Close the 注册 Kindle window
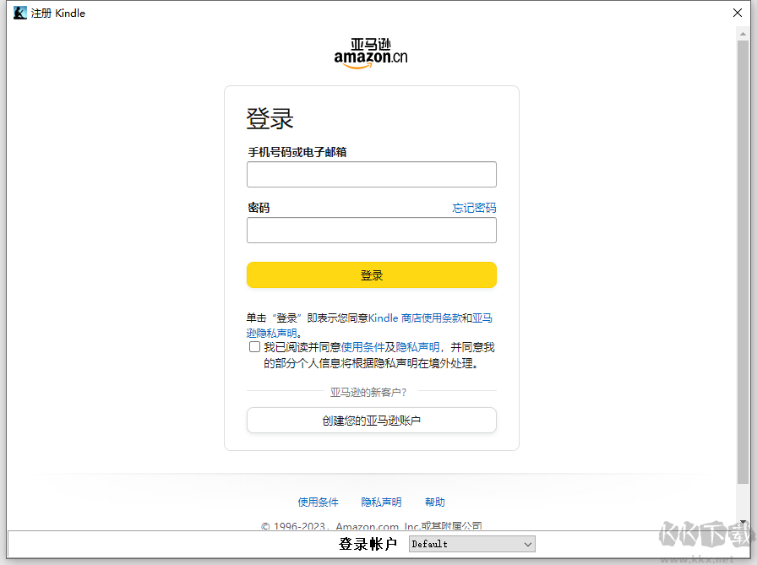 pyautogui.click(x=738, y=13)
